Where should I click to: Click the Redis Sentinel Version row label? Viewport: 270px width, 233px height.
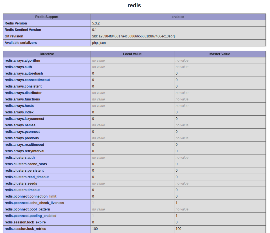25,30
